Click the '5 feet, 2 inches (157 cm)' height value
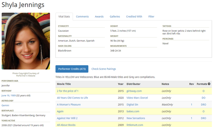Image resolution: width=213 pixels, height=127 pixels. point(123,31)
